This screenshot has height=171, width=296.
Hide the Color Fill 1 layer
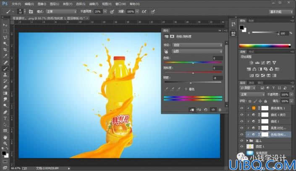pos(242,108)
